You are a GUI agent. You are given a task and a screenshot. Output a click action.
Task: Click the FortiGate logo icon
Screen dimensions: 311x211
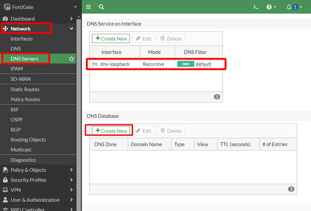tap(7, 7)
